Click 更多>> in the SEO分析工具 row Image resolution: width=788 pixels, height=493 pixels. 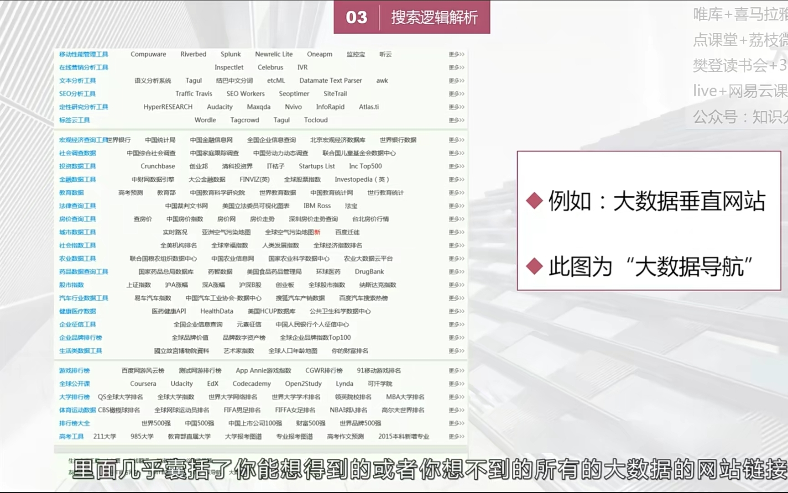(456, 94)
